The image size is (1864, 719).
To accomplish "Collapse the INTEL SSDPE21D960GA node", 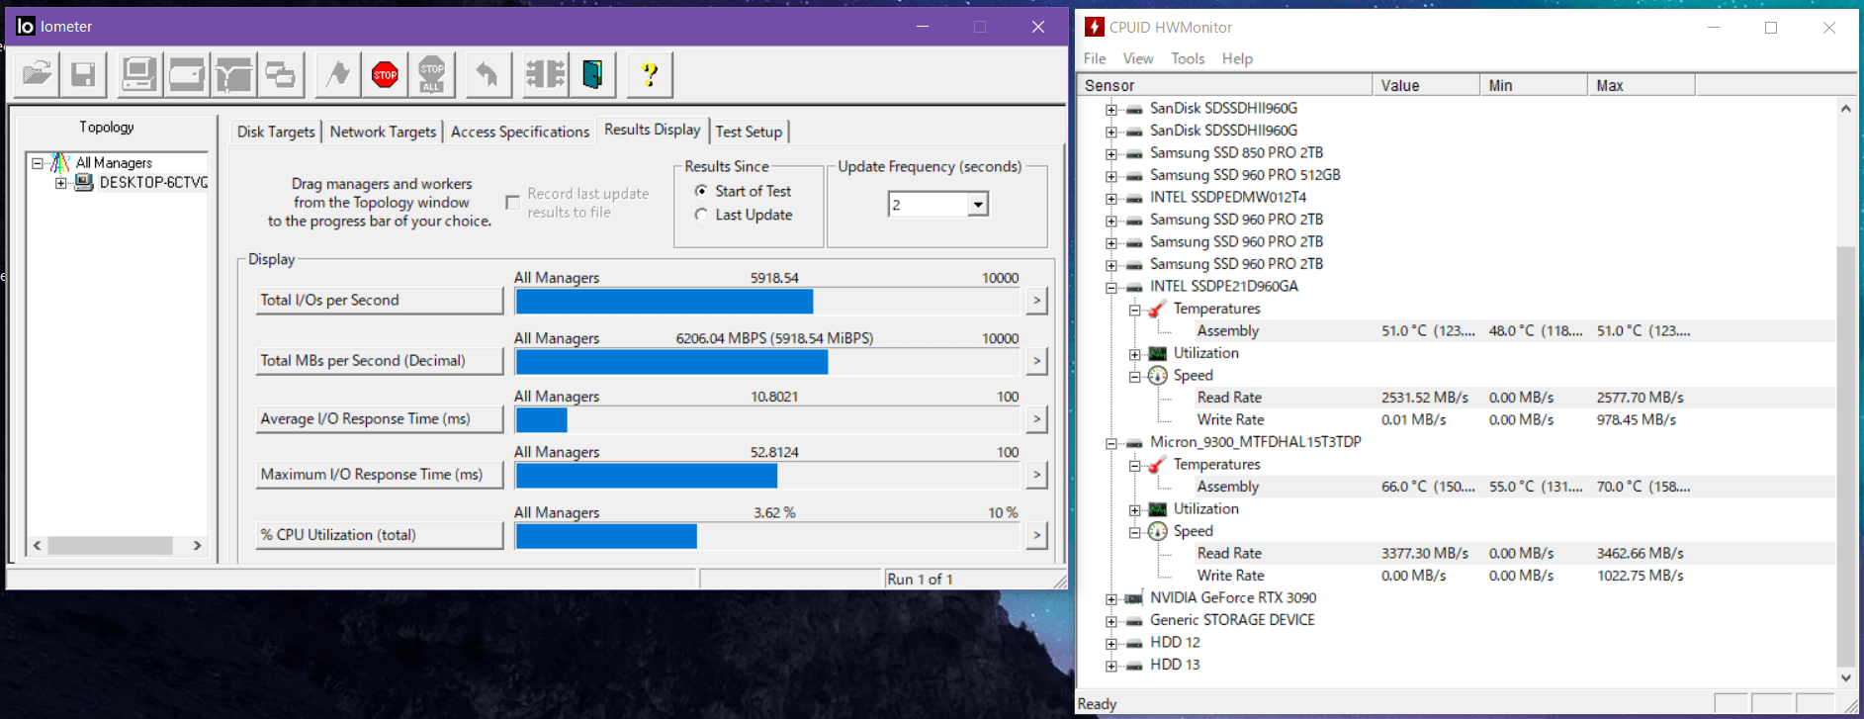I will pos(1111,288).
